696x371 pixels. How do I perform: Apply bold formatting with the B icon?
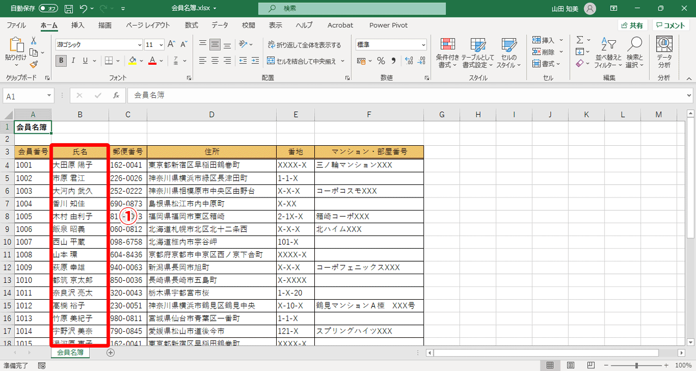[61, 61]
